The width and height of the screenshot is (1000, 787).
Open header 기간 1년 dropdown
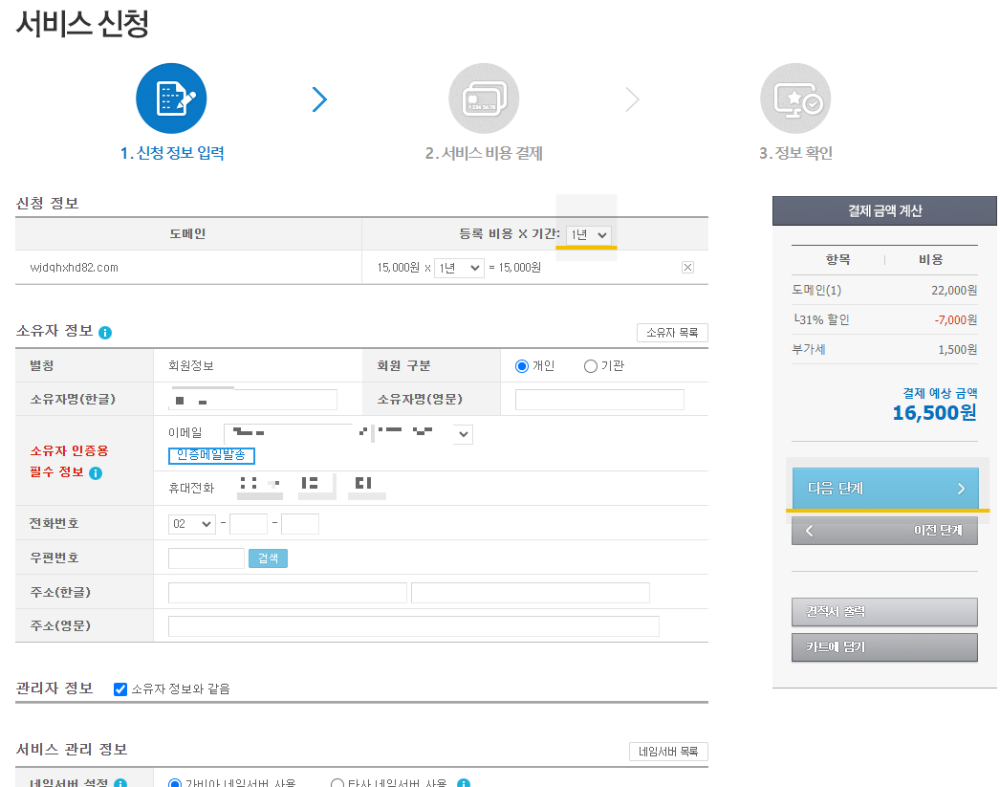589,234
